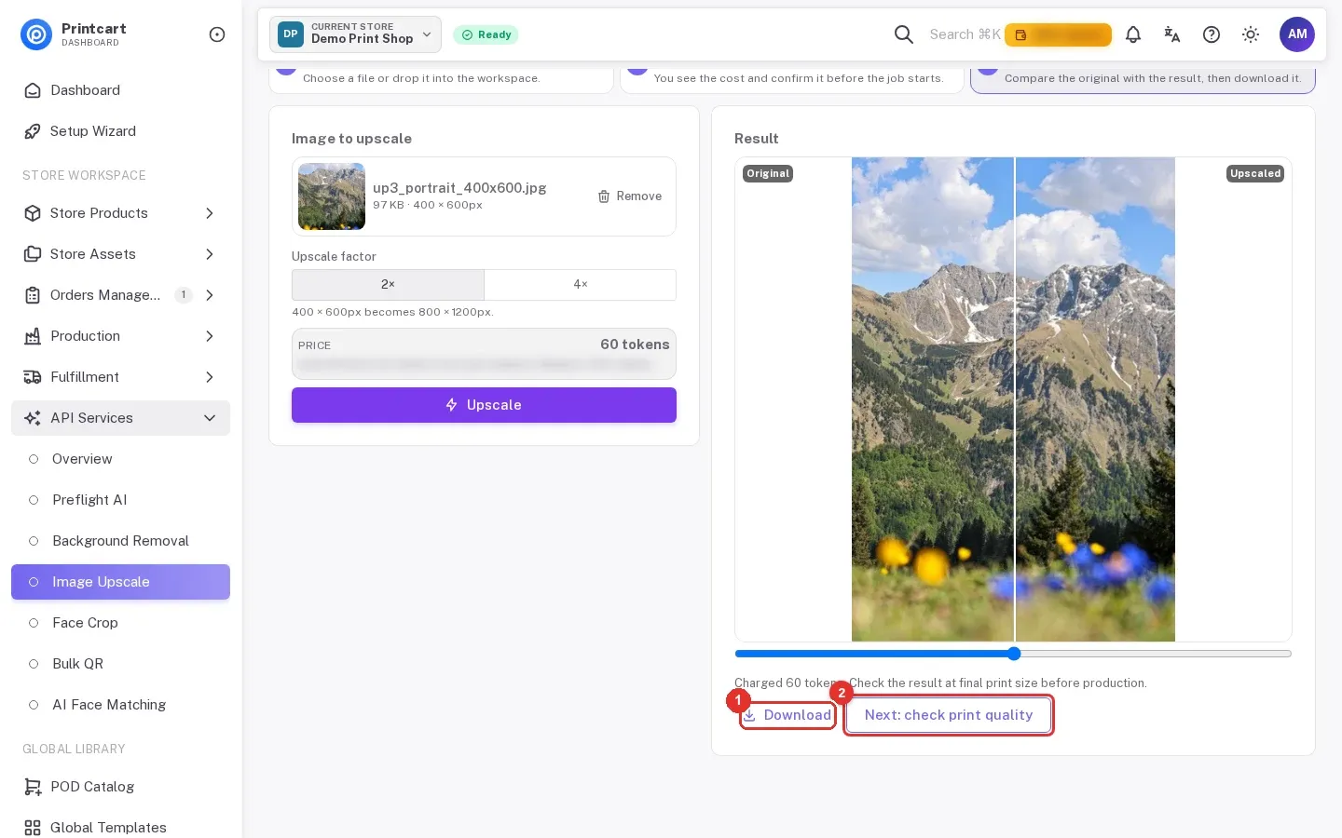The width and height of the screenshot is (1342, 838).
Task: Click the Store Assets icon
Action: 33,254
